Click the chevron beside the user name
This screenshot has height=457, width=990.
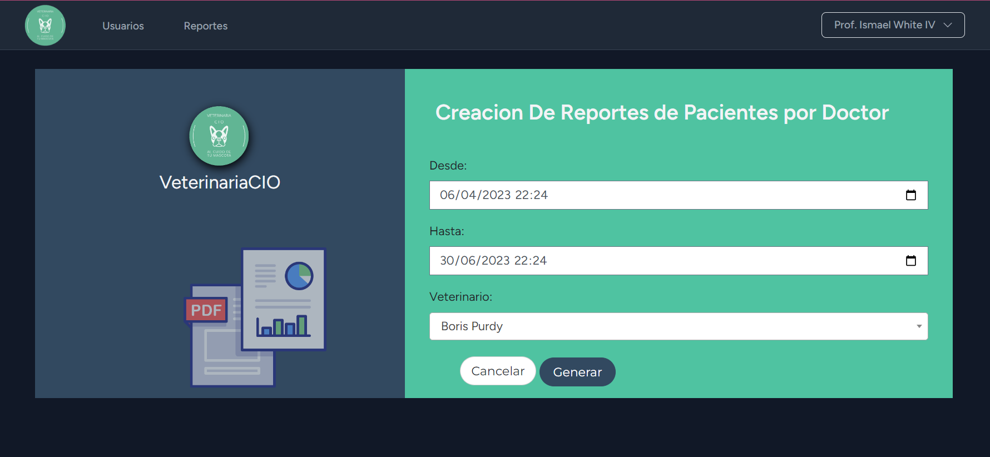(x=948, y=25)
